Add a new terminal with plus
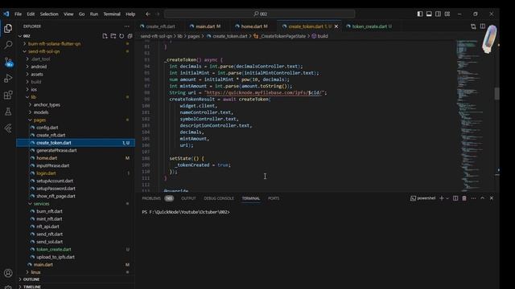The height and width of the screenshot is (289, 515). pyautogui.click(x=442, y=198)
